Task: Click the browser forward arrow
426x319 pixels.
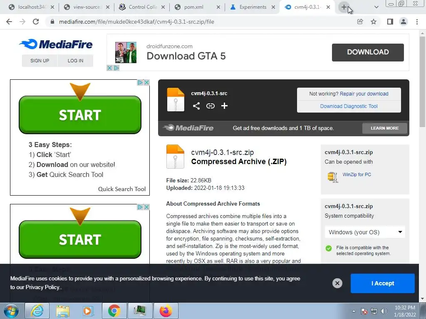Action: coord(22,22)
